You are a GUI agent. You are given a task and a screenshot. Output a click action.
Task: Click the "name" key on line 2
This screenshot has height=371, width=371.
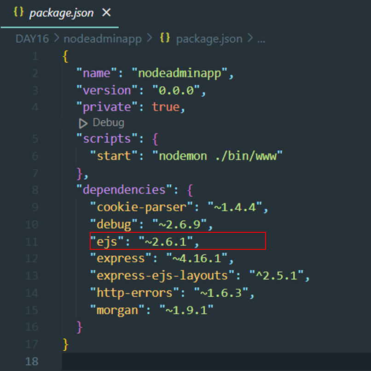click(97, 73)
